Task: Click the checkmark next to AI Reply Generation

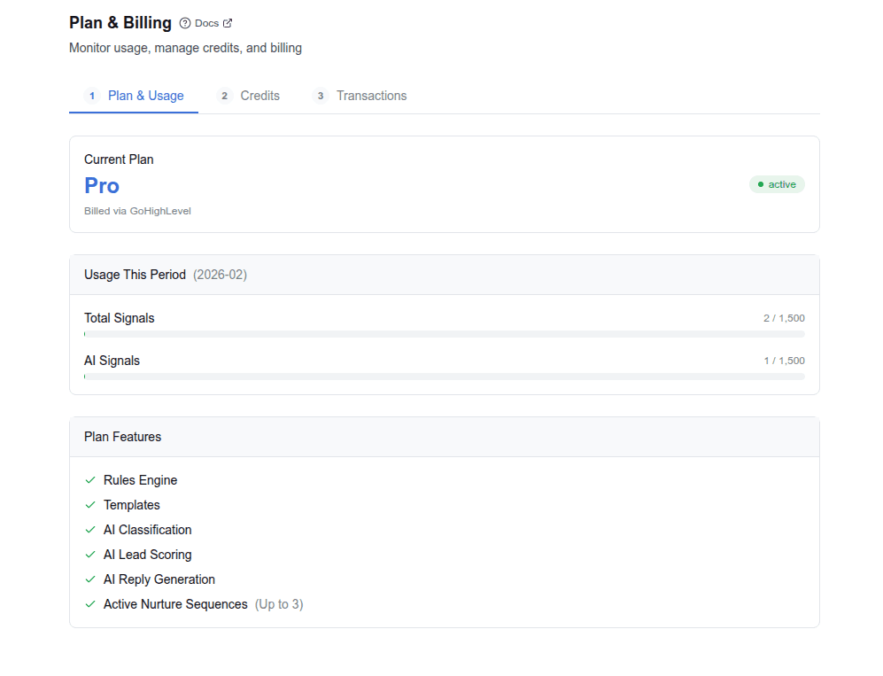Action: tap(89, 579)
